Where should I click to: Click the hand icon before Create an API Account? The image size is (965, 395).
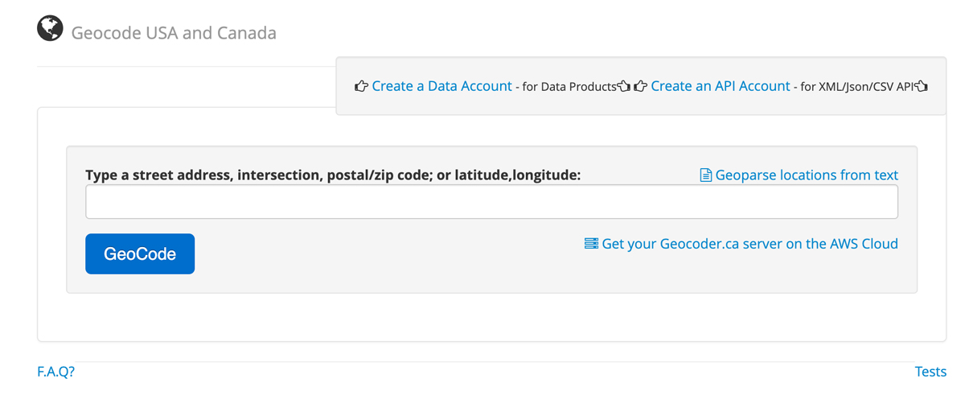point(641,86)
